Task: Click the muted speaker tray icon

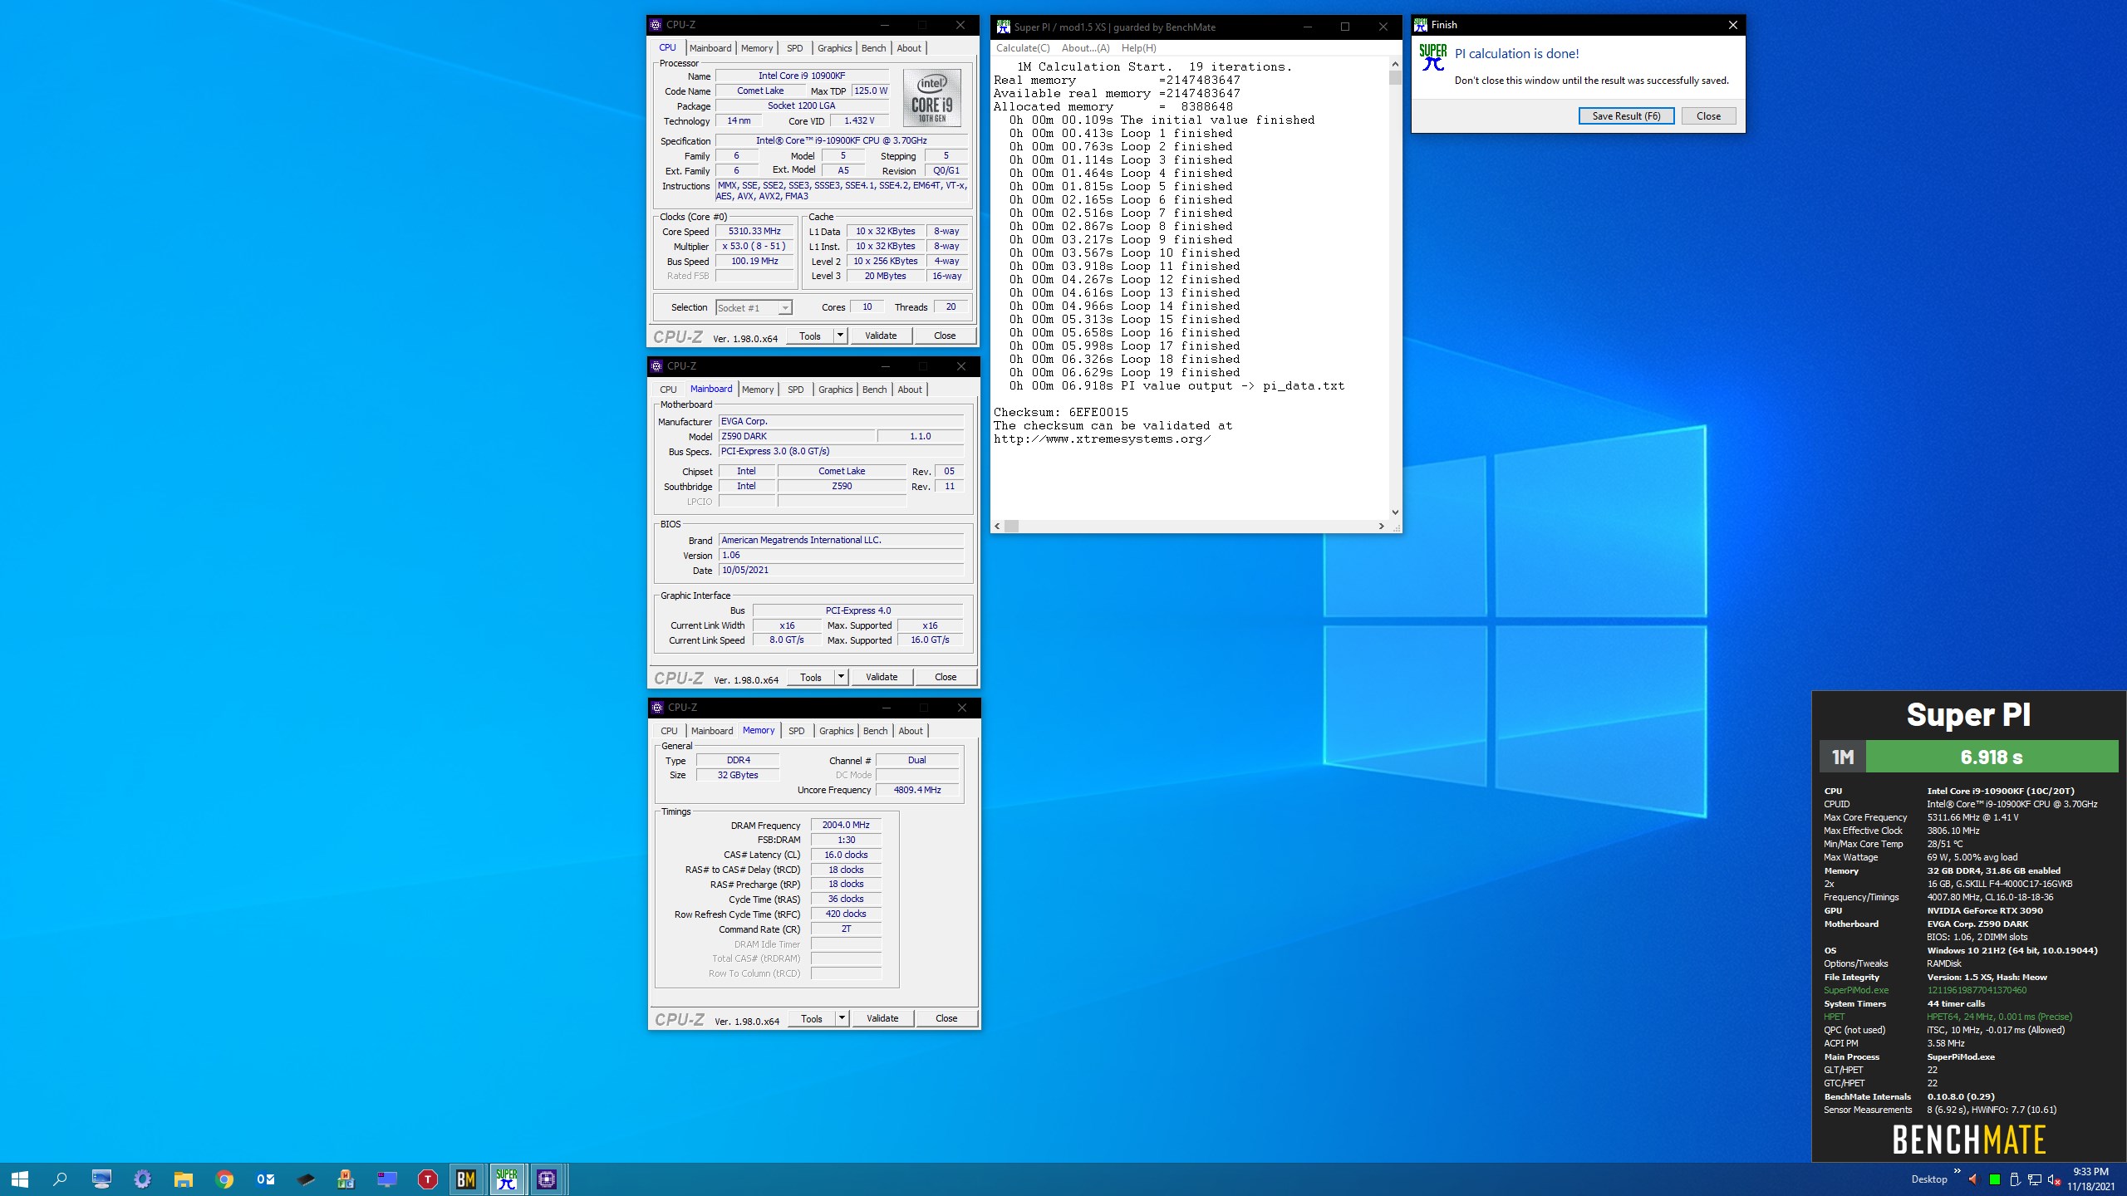Action: pos(2053,1179)
